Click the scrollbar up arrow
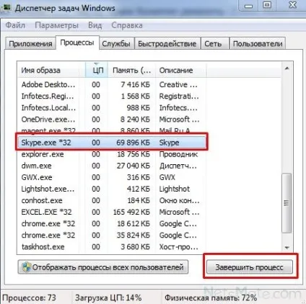The width and height of the screenshot is (306, 304). tap(287, 68)
